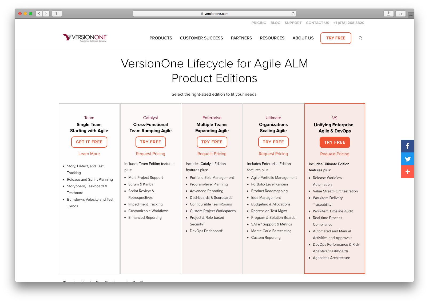
Task: Show all tabs overview button
Action: pos(400,14)
